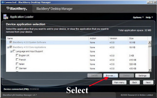Click the greyed Details button
Screen dimensions: 157x98
(x=95, y=76)
